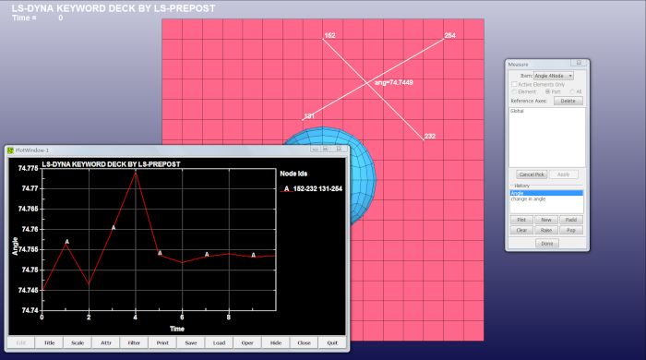646x360 pixels.
Task: Click the Filter button in PlotWindow
Action: (x=134, y=342)
